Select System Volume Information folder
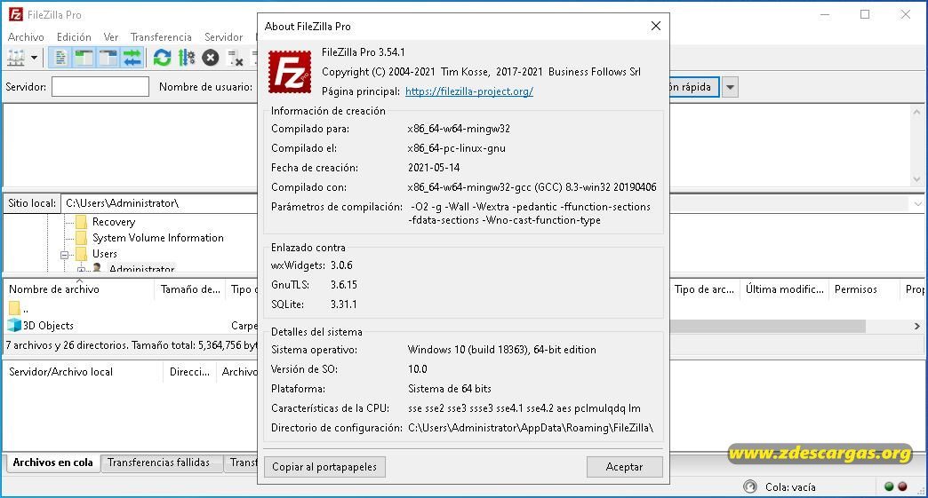This screenshot has height=498, width=928. [x=158, y=238]
